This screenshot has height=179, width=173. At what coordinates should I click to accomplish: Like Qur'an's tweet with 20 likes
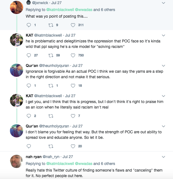(73, 146)
